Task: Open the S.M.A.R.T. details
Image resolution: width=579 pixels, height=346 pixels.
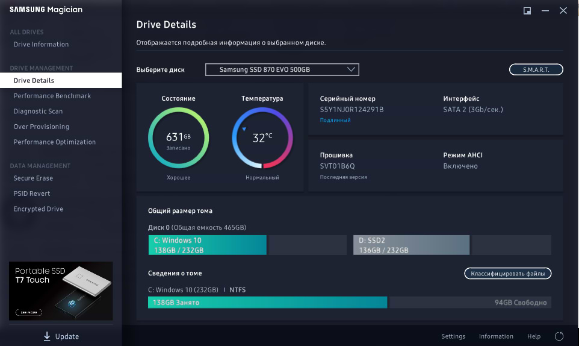Action: point(536,69)
